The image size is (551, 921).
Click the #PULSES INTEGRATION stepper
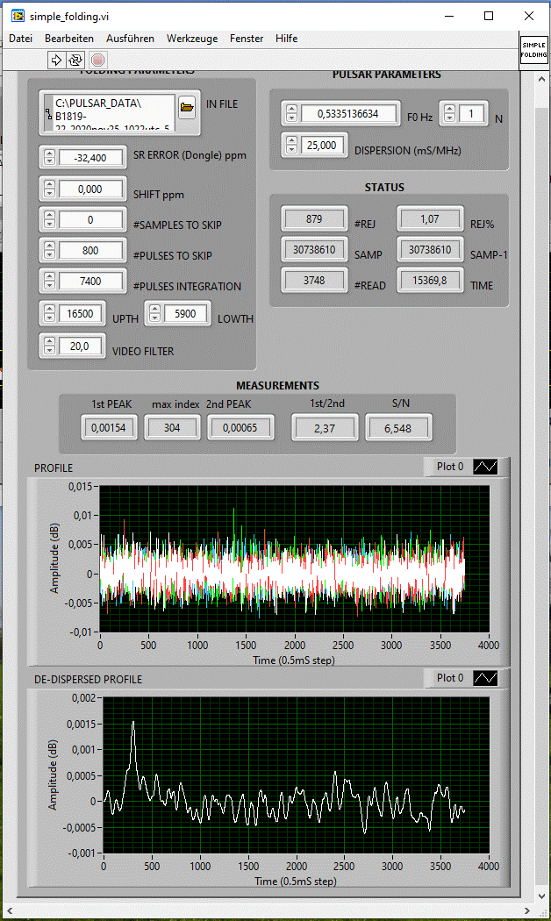pos(49,281)
